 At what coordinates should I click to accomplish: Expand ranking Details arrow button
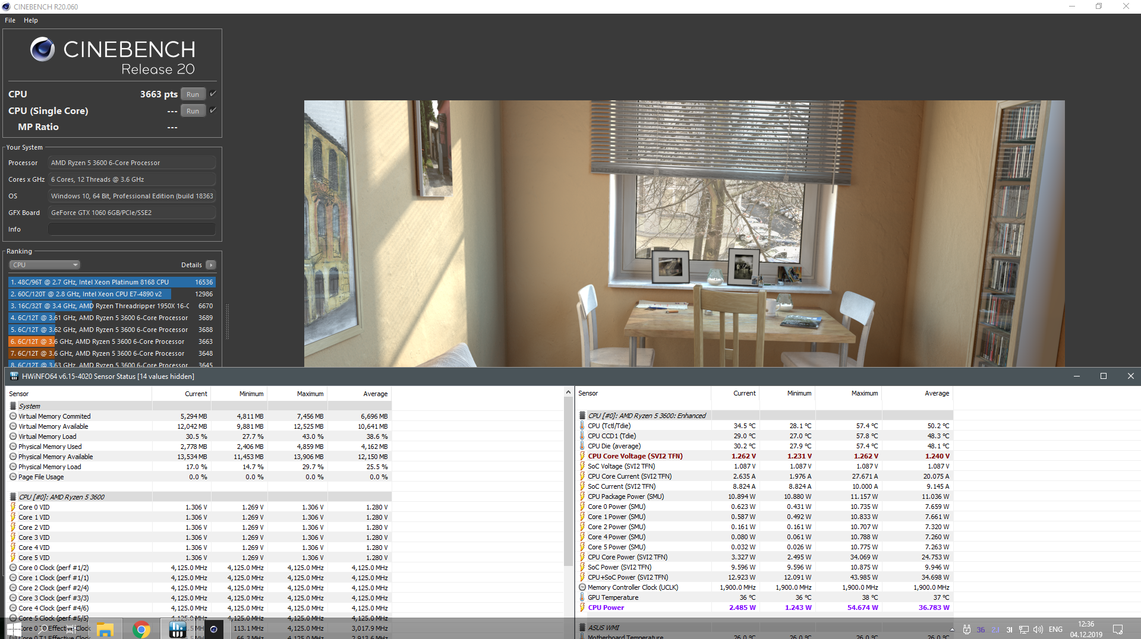coord(211,265)
